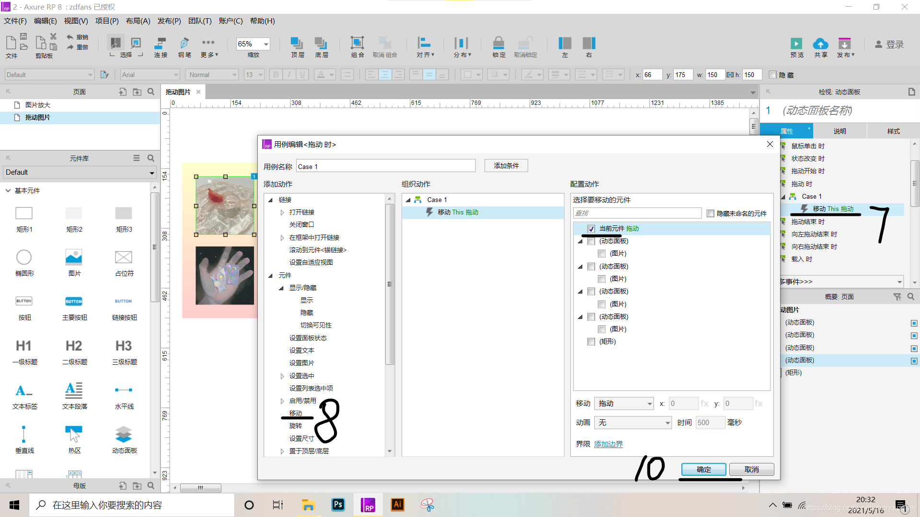Toggle the 当前元件 拖动 checkbox
The width and height of the screenshot is (920, 517).
(x=591, y=229)
